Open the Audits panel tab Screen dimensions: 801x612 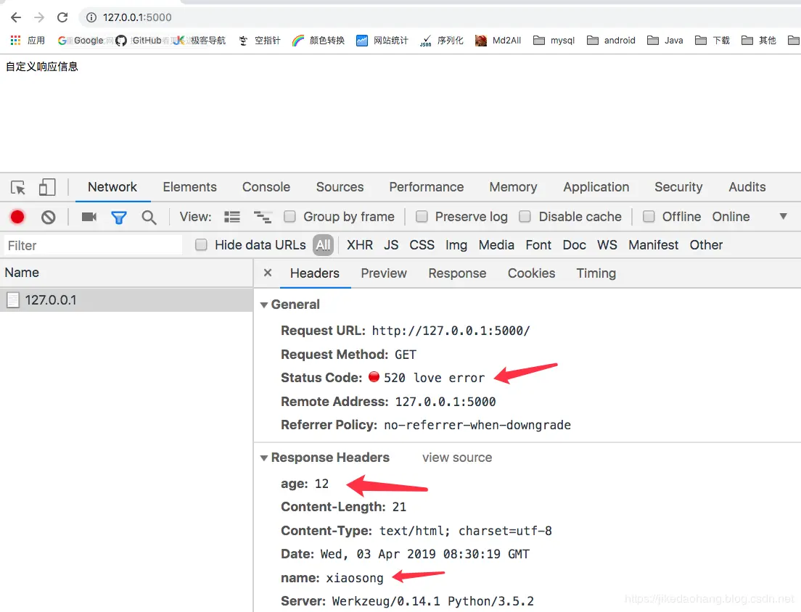[x=747, y=187]
